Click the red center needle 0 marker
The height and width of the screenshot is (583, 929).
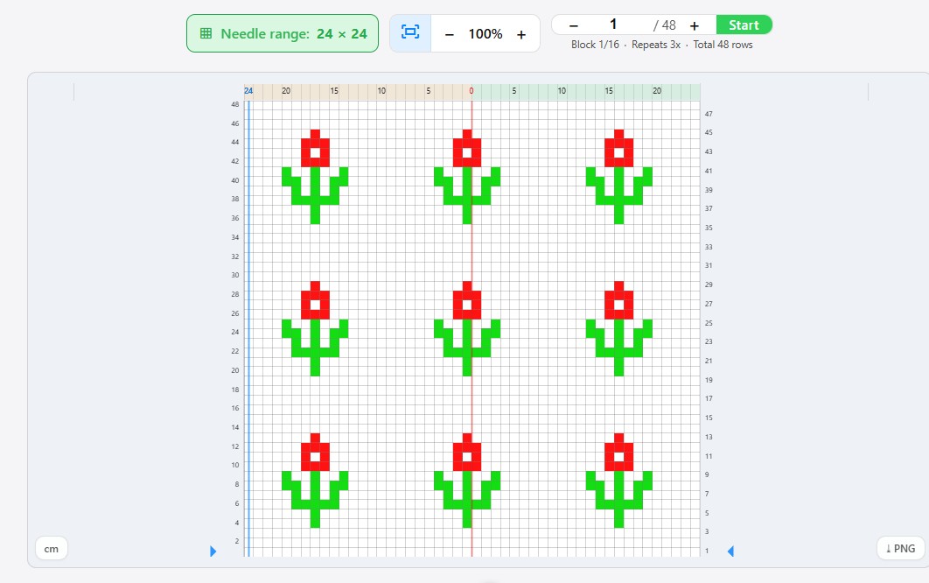[471, 91]
